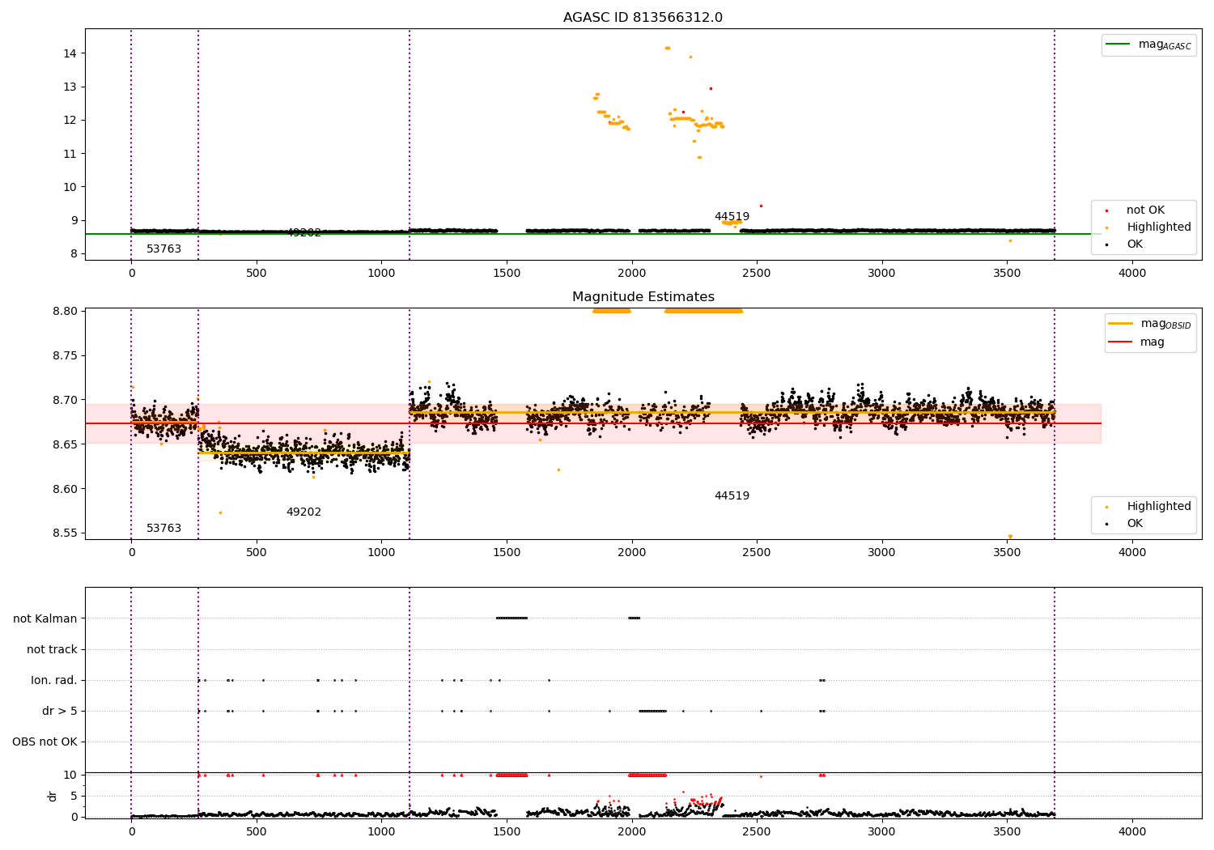Click the 'Ion. rad.' row label
Image resolution: width=1214 pixels, height=850 pixels.
pos(54,681)
